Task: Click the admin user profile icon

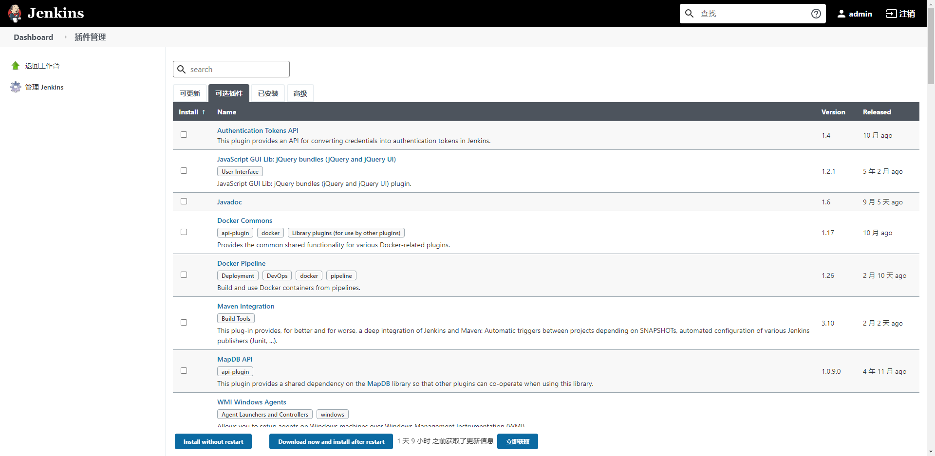Action: coord(841,14)
